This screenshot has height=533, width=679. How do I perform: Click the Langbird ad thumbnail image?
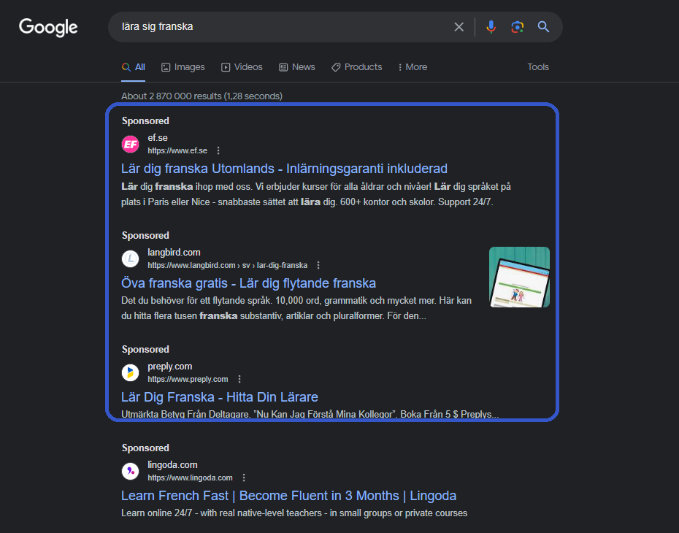pyautogui.click(x=519, y=277)
